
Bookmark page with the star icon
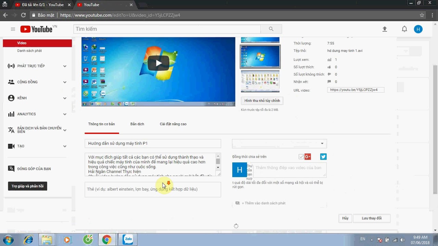tap(422, 15)
